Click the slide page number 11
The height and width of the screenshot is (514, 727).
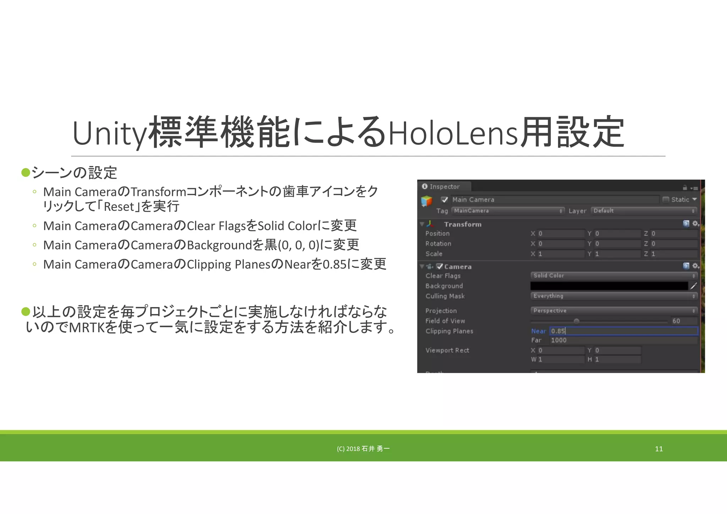coord(659,449)
